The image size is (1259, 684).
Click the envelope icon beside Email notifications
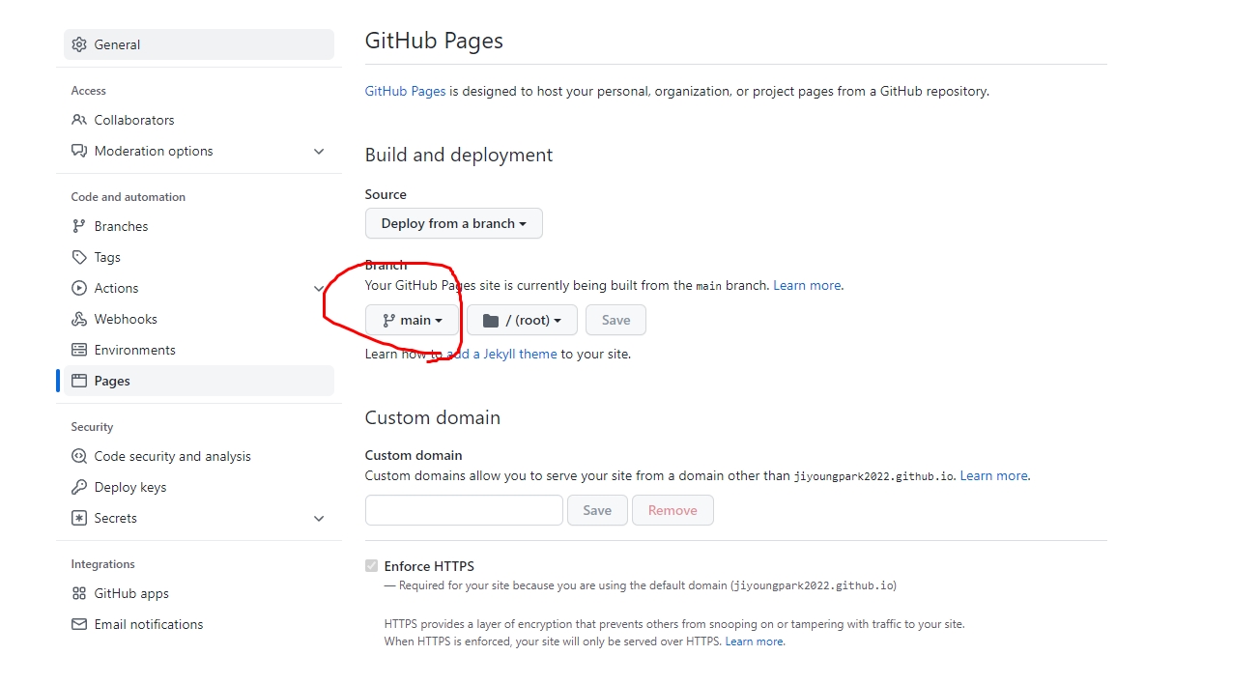[79, 624]
